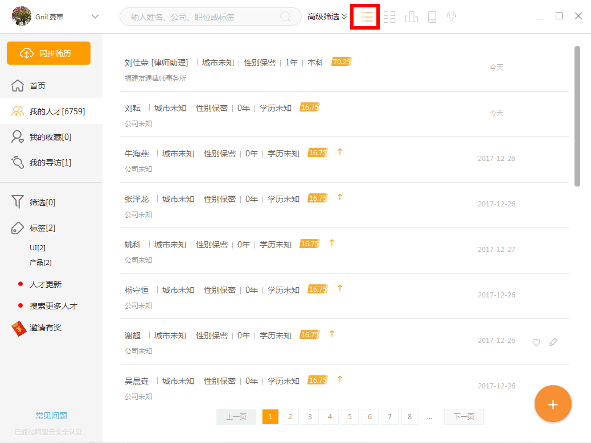Image resolution: width=591 pixels, height=443 pixels.
Task: Open 我的收藏[0] in sidebar
Action: tap(51, 137)
